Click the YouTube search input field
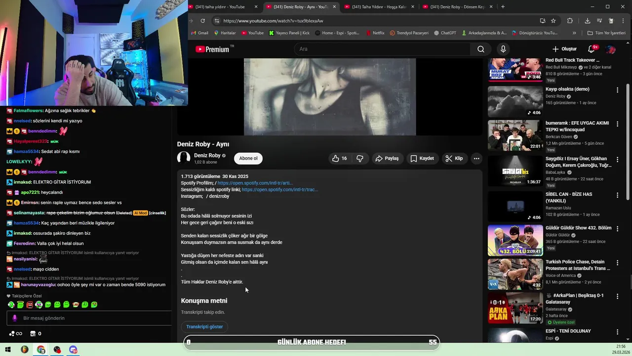The width and height of the screenshot is (632, 356). point(383,49)
